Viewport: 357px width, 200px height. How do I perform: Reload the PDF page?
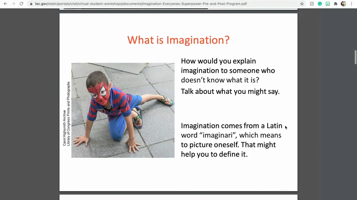click(x=21, y=4)
